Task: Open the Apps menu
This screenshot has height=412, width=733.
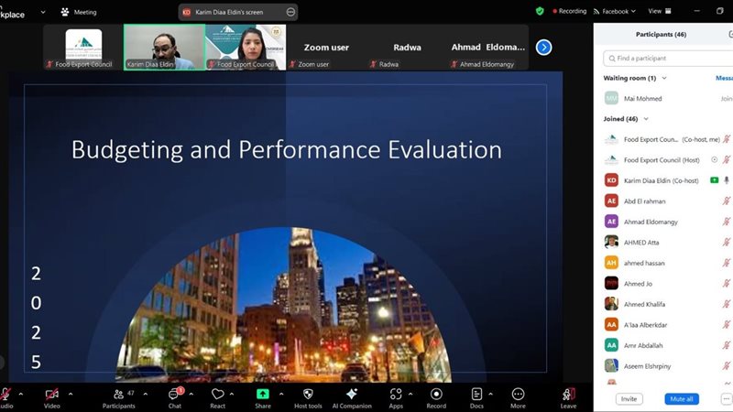Action: [x=396, y=398]
